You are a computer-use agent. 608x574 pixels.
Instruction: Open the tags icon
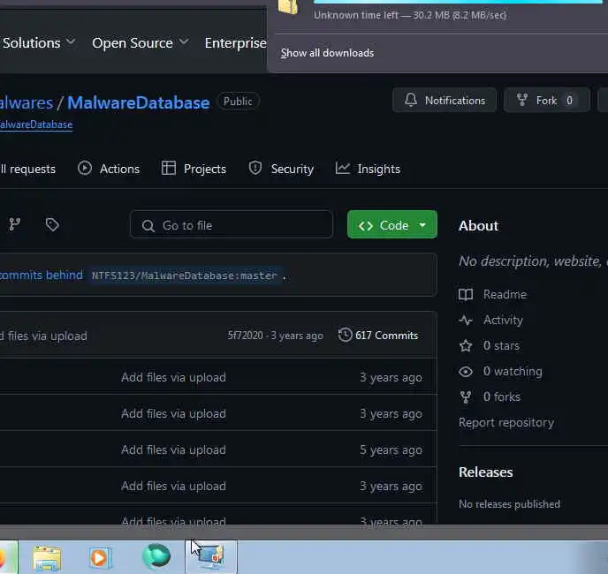point(52,224)
